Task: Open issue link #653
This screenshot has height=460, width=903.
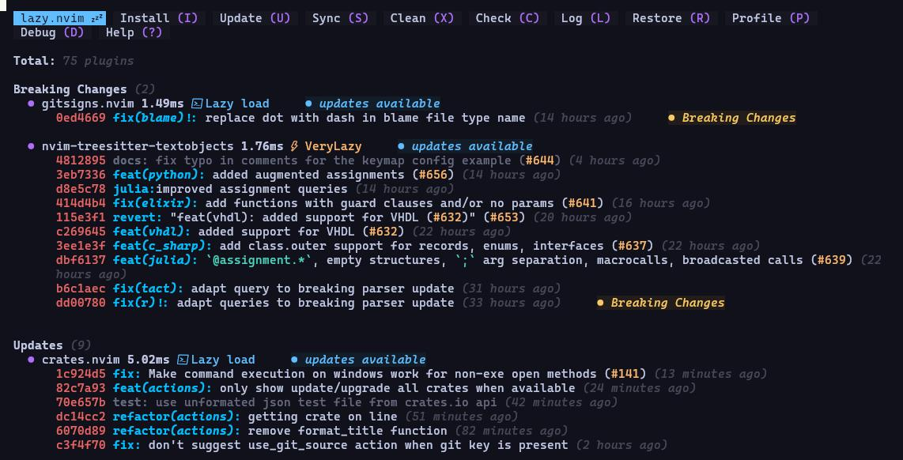Action: (504, 217)
